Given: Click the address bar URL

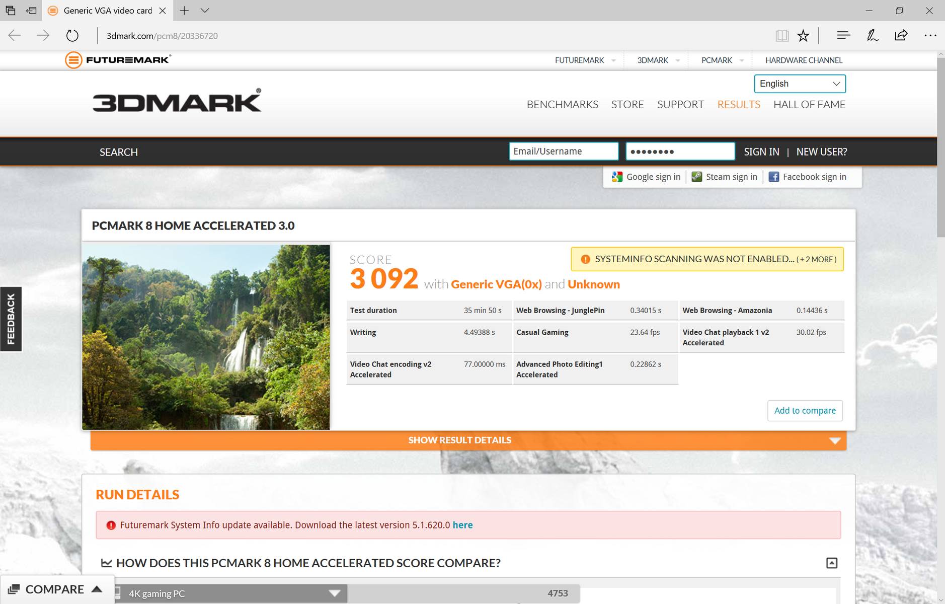Looking at the screenshot, I should 162,36.
